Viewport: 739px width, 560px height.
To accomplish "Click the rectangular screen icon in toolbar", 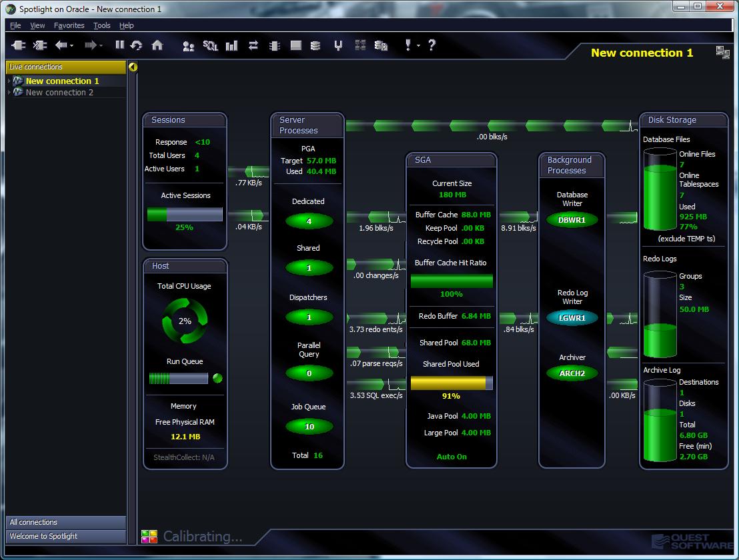I will [x=296, y=45].
